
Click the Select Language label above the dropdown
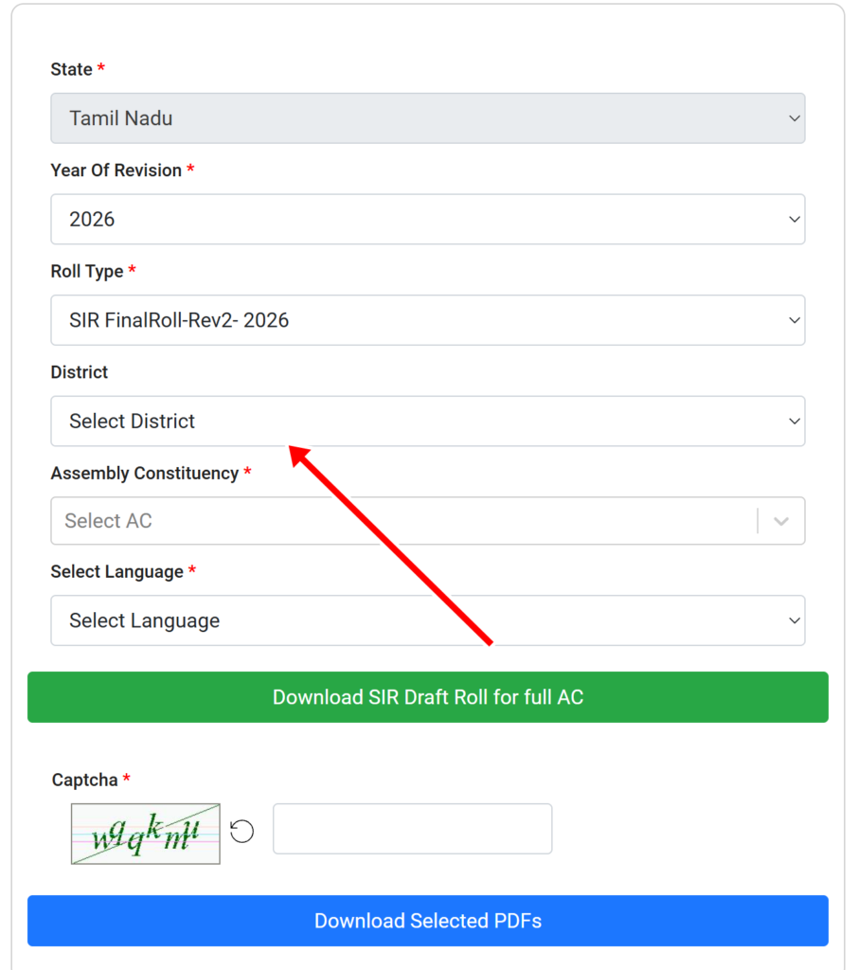116,571
